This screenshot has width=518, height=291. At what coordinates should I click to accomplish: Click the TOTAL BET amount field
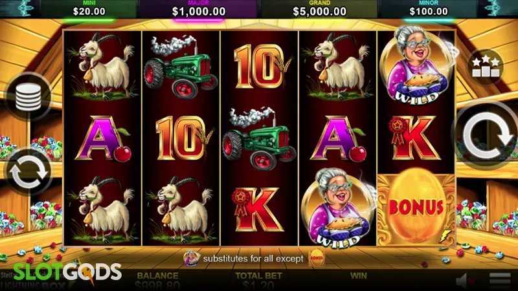(x=258, y=281)
